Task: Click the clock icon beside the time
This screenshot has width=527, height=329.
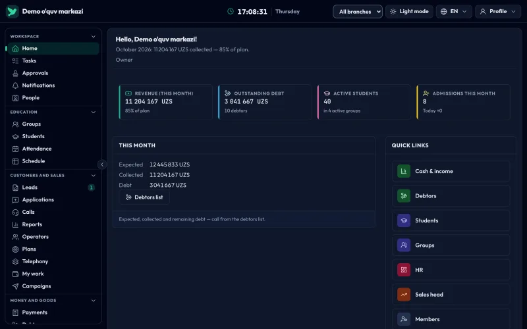Action: pyautogui.click(x=231, y=11)
